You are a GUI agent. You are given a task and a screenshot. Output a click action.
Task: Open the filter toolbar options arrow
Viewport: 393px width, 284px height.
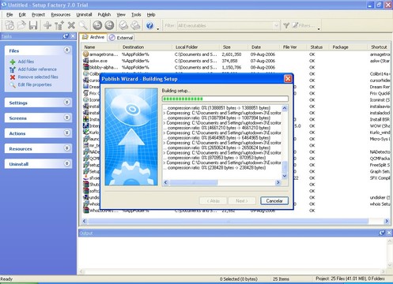[x=319, y=29]
